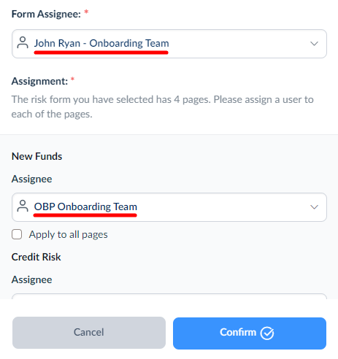338x359 pixels.
Task: Click the New Funds page heading
Action: [37, 156]
